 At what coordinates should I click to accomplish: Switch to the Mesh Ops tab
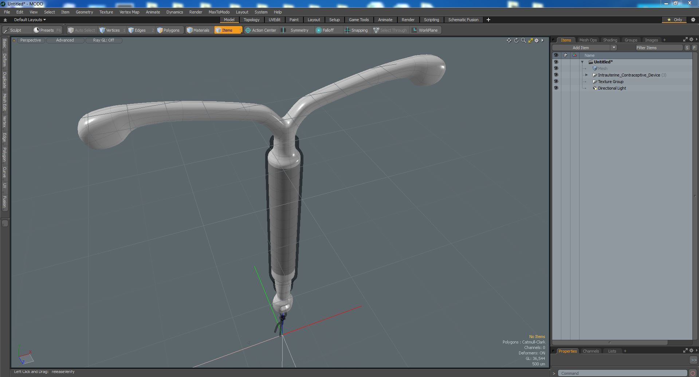click(x=588, y=40)
